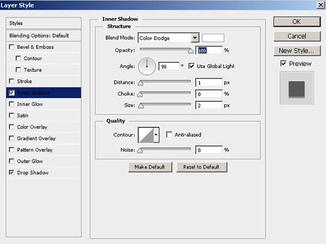
Task: Open the Contour picker dropdown arrow
Action: coord(156,135)
